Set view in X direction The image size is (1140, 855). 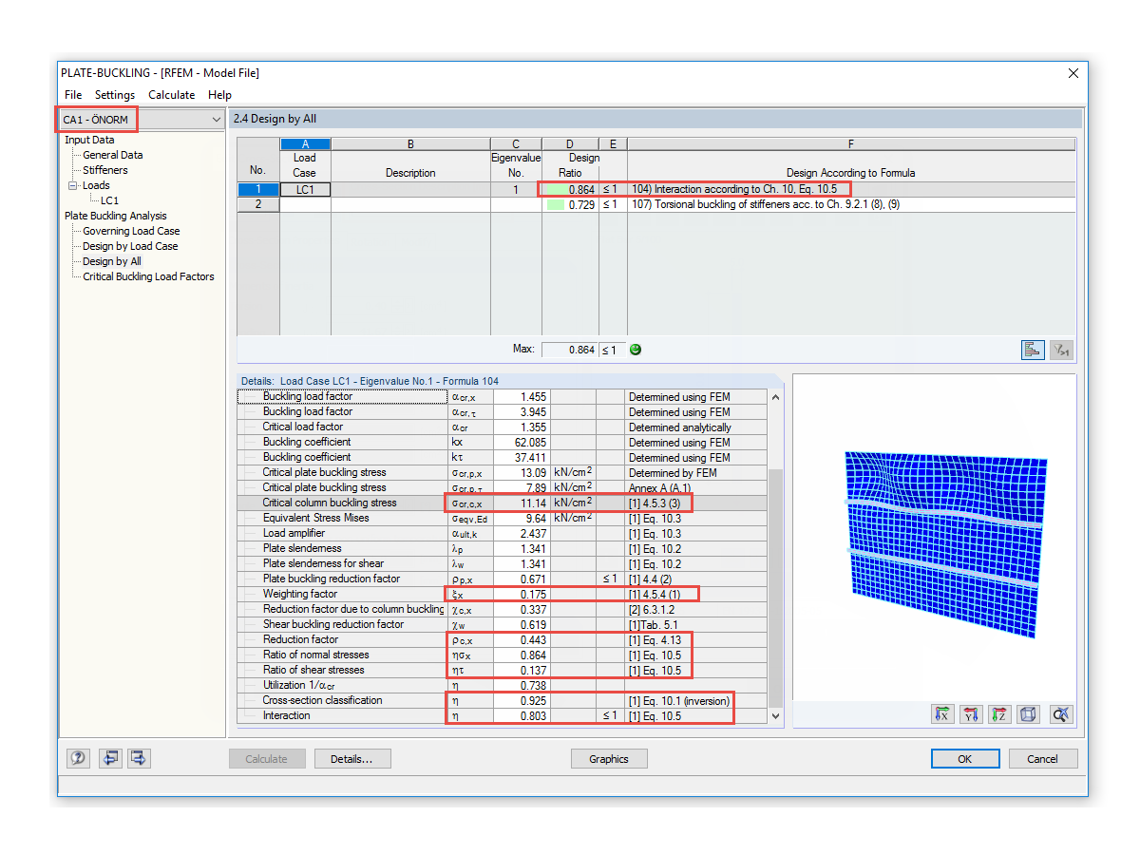coord(942,713)
